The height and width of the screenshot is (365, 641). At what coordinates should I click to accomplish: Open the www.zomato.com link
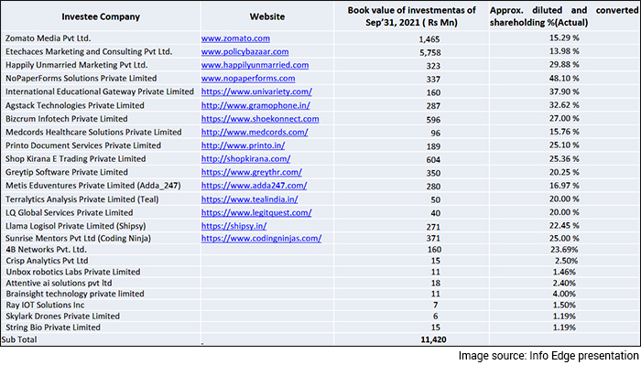pyautogui.click(x=235, y=38)
